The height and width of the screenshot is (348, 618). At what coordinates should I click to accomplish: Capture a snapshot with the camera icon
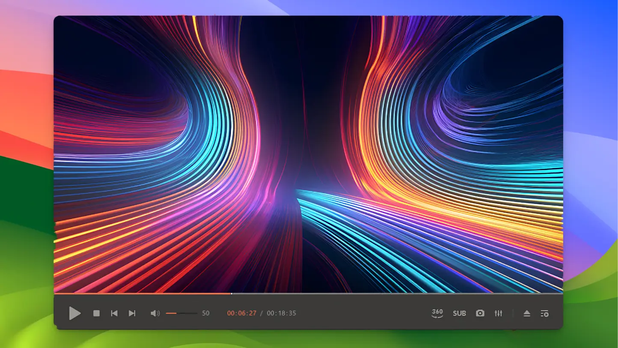click(x=480, y=313)
